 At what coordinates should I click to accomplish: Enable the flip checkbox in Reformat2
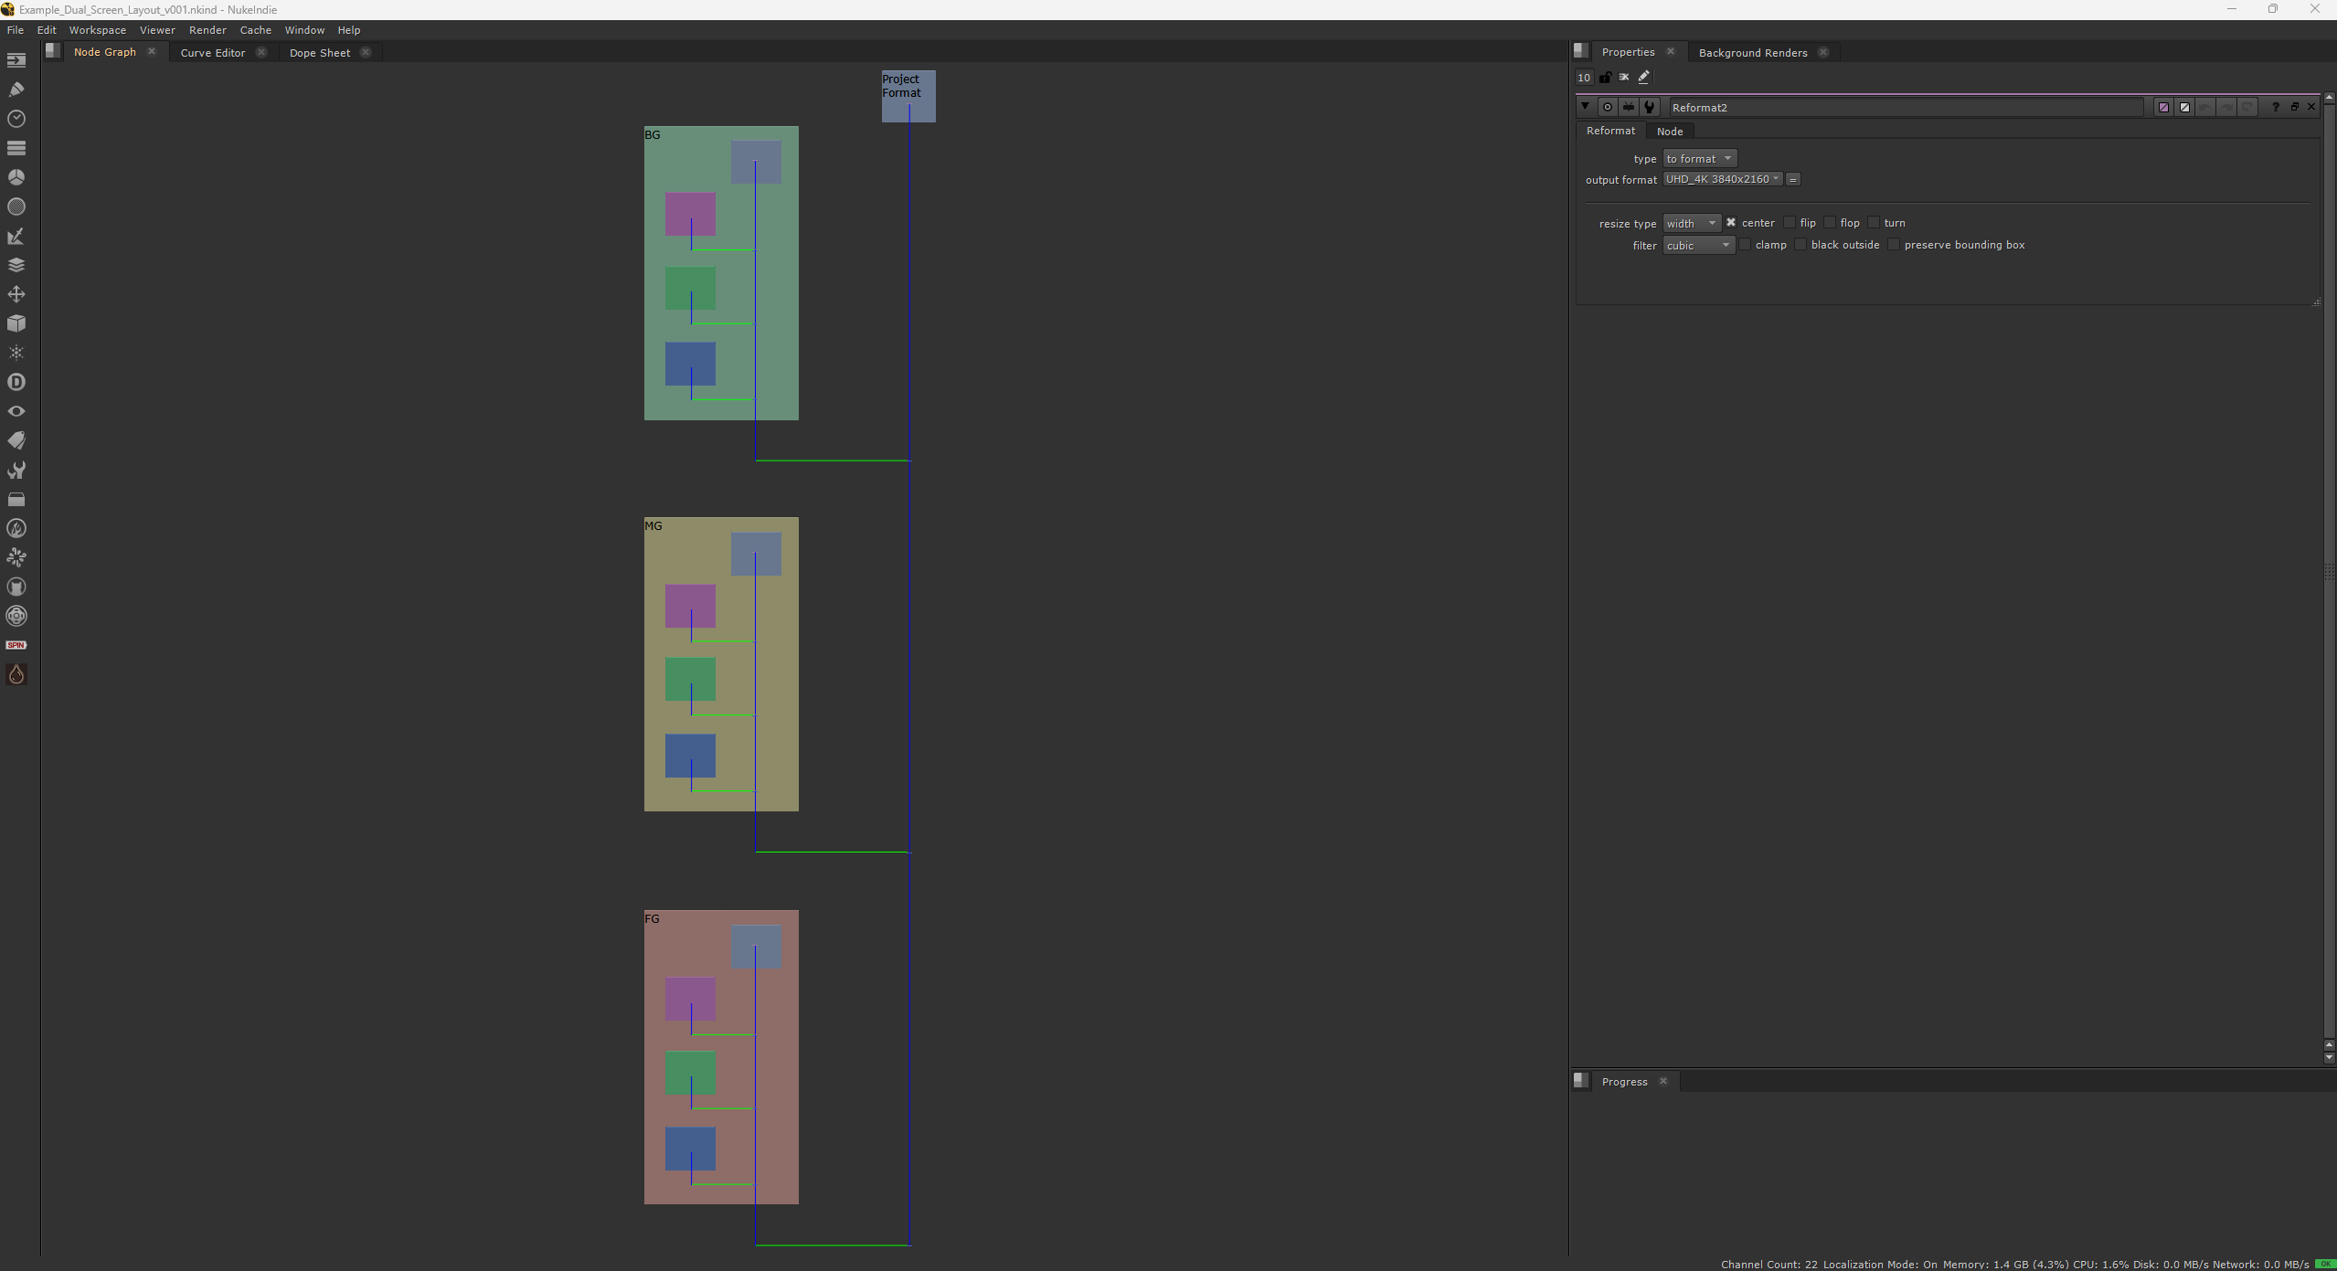[1789, 222]
